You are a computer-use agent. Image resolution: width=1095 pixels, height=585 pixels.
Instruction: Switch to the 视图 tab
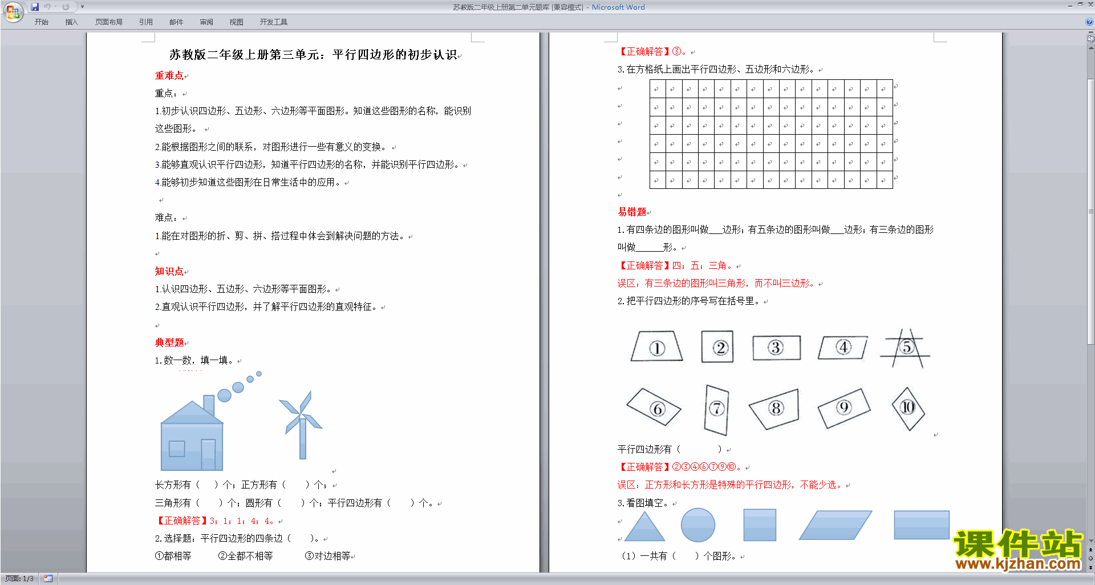click(237, 22)
